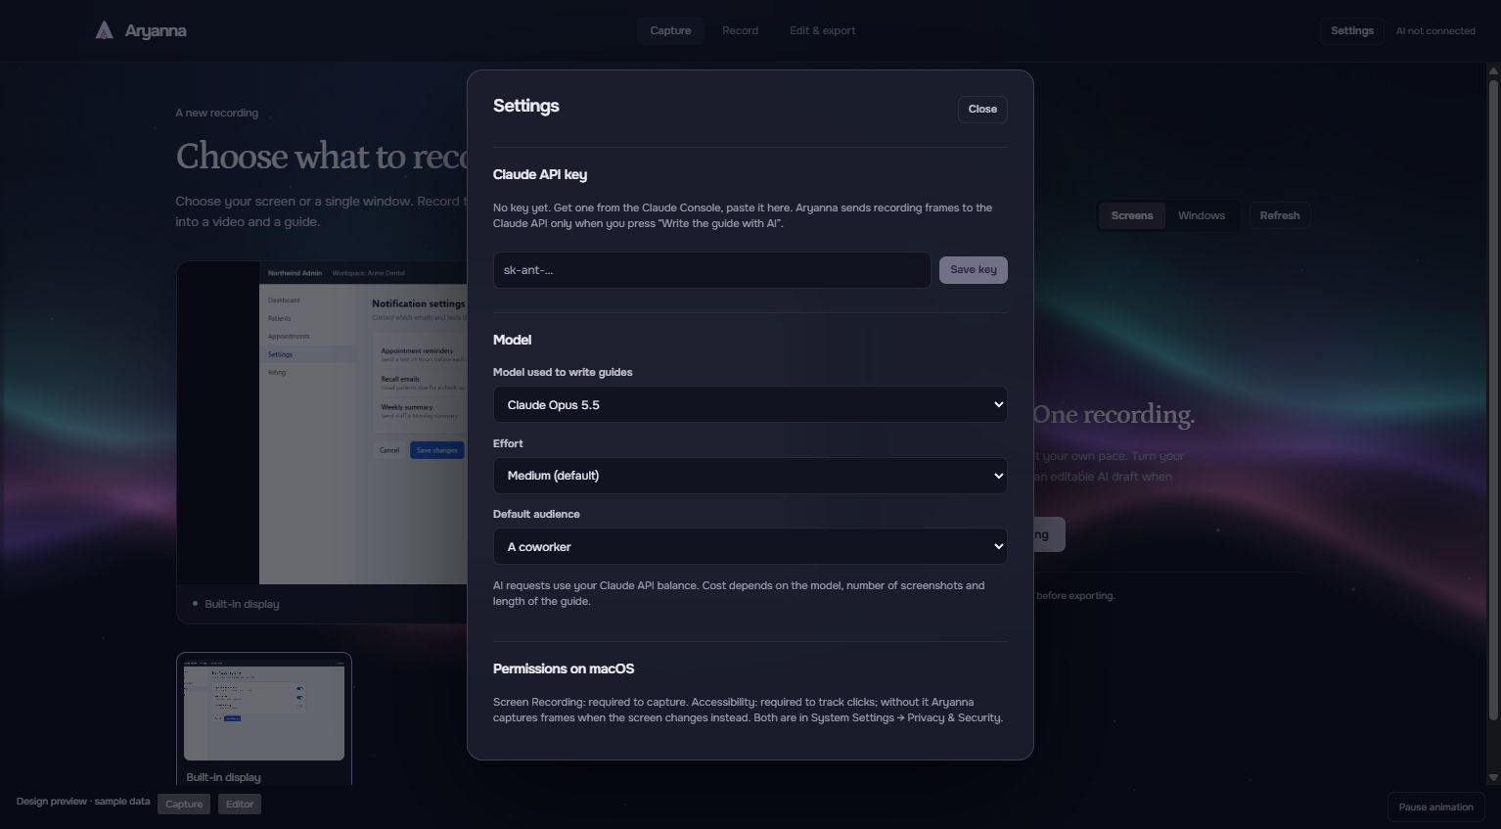Click the sk-ant API key field
This screenshot has width=1501, height=829.
[x=711, y=270]
